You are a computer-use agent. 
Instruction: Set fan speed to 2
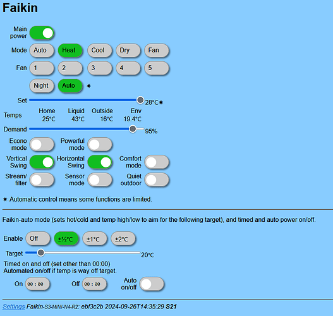[x=70, y=68]
